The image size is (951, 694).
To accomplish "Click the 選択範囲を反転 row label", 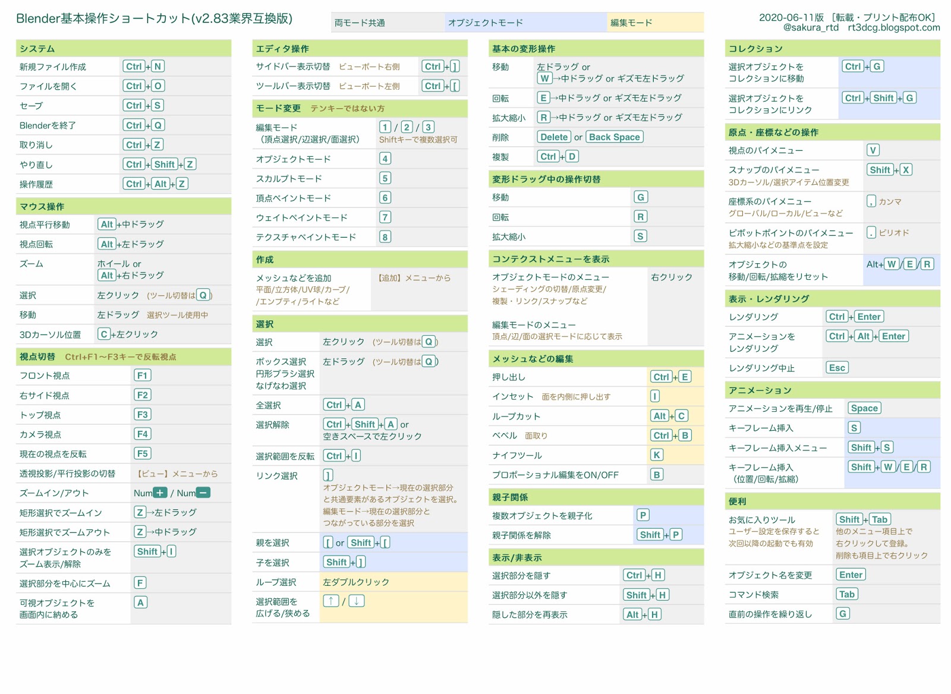I will pos(285,456).
